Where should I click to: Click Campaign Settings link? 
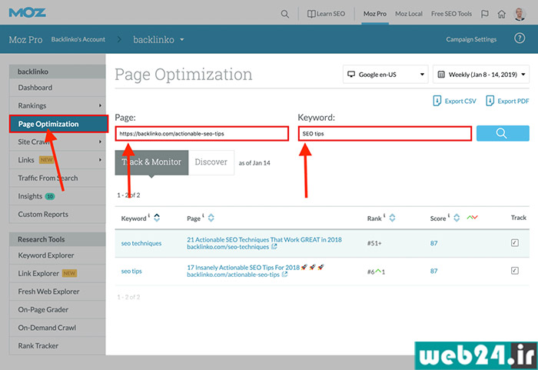coord(471,39)
